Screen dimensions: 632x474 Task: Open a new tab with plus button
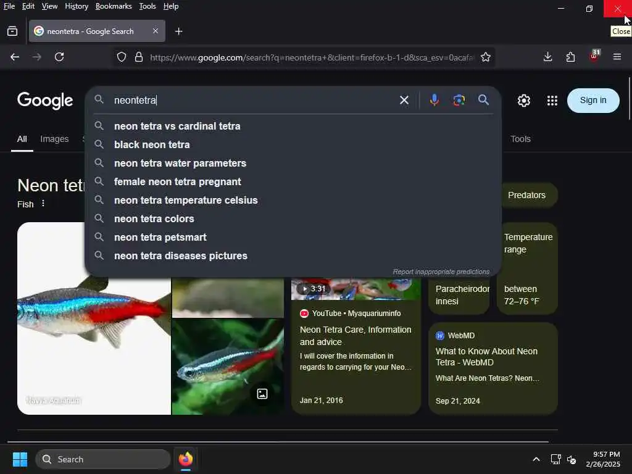[x=178, y=31]
